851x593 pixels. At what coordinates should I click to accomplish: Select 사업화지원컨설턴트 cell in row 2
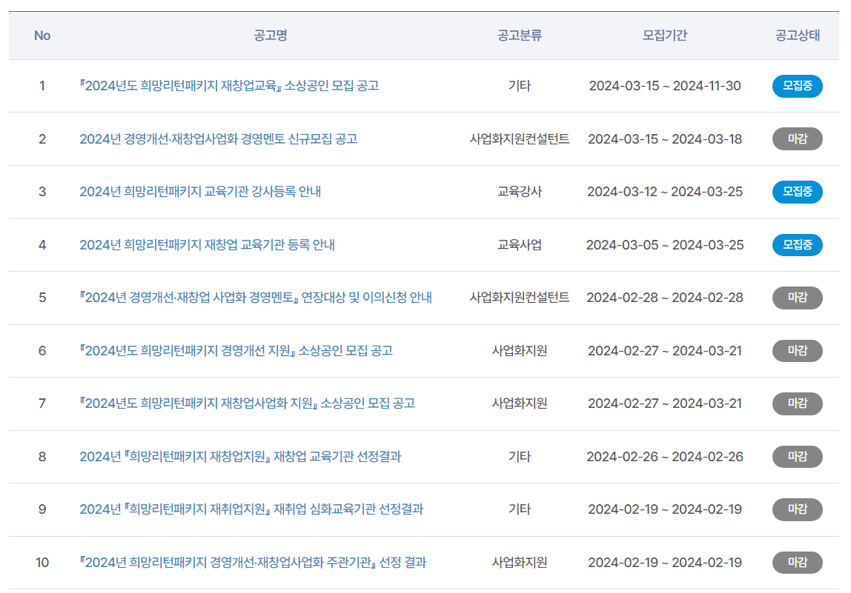pyautogui.click(x=520, y=138)
